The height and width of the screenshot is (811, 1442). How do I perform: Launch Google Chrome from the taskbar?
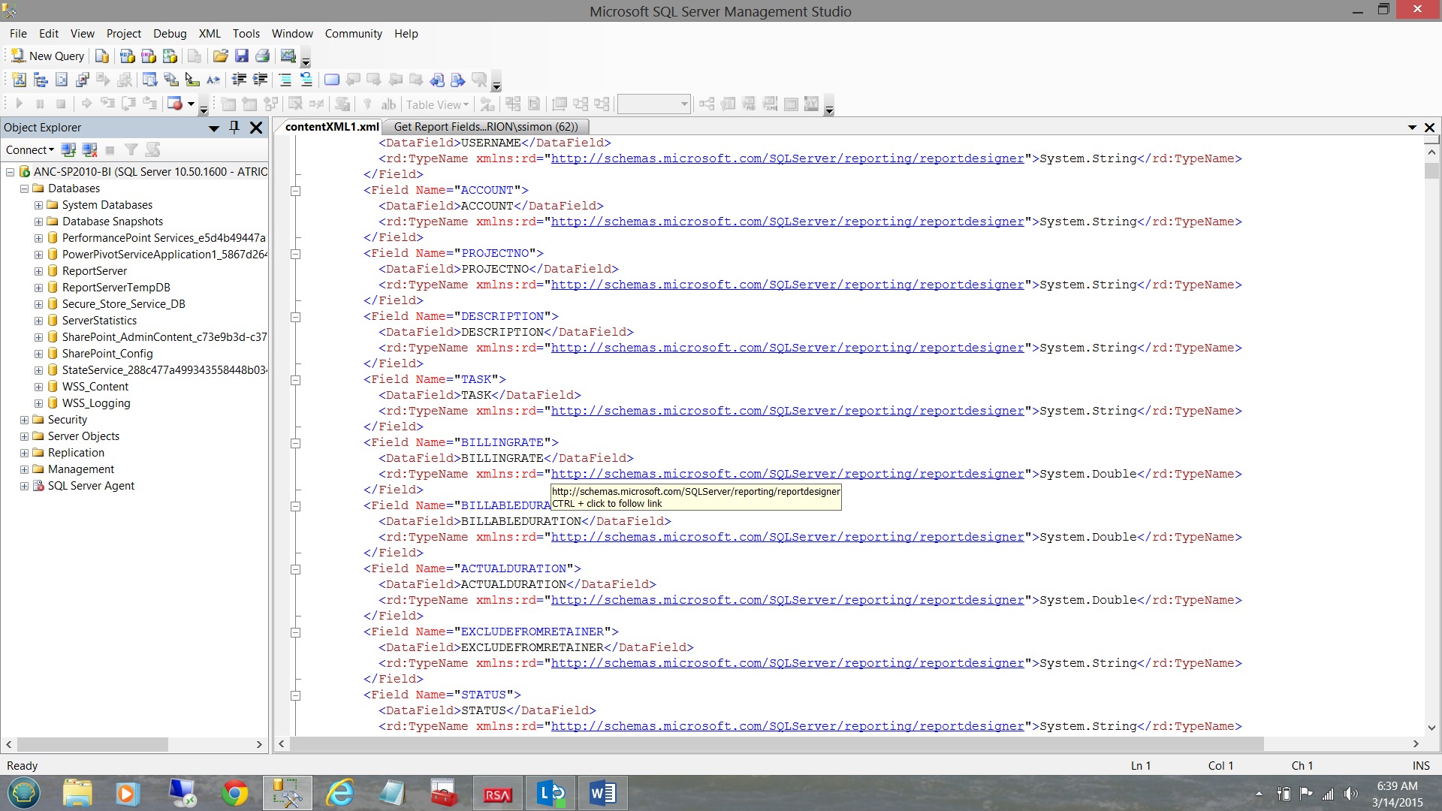click(x=235, y=792)
